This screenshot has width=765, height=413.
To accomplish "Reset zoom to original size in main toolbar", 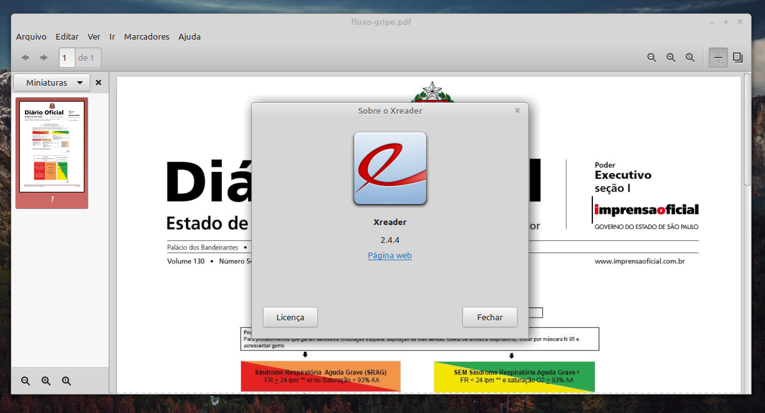I will (x=690, y=58).
